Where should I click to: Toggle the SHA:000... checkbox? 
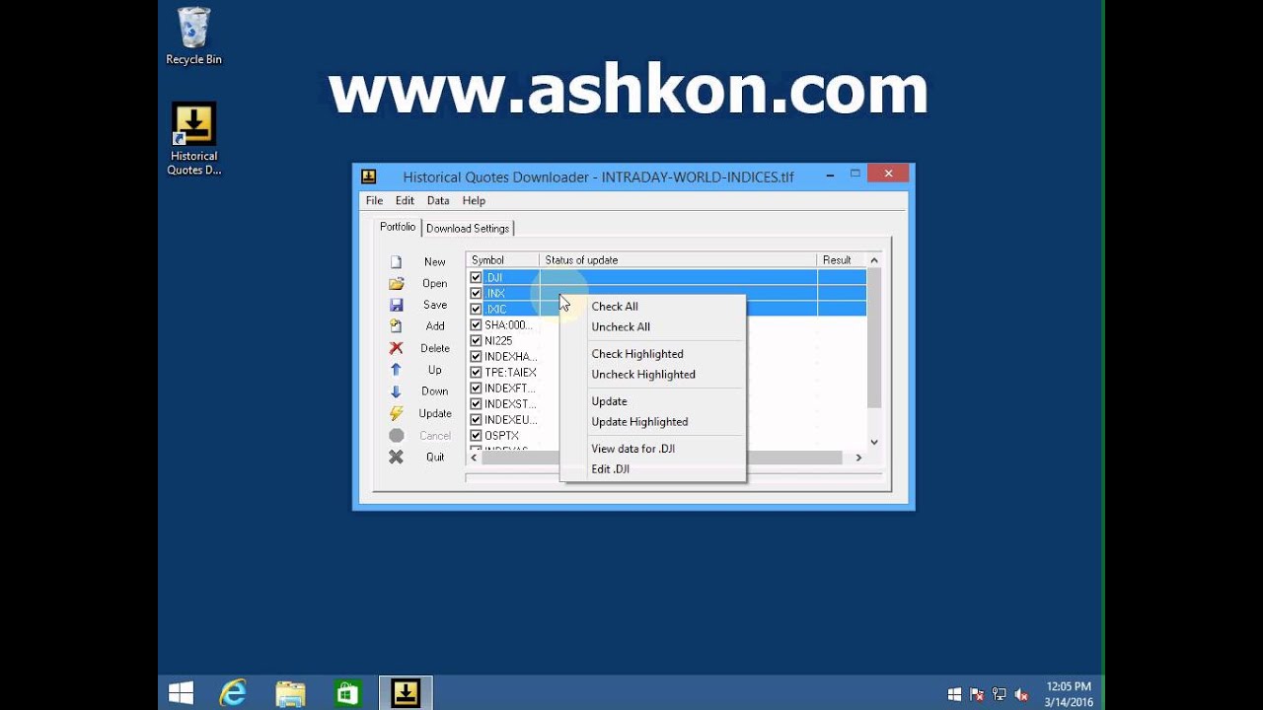476,325
